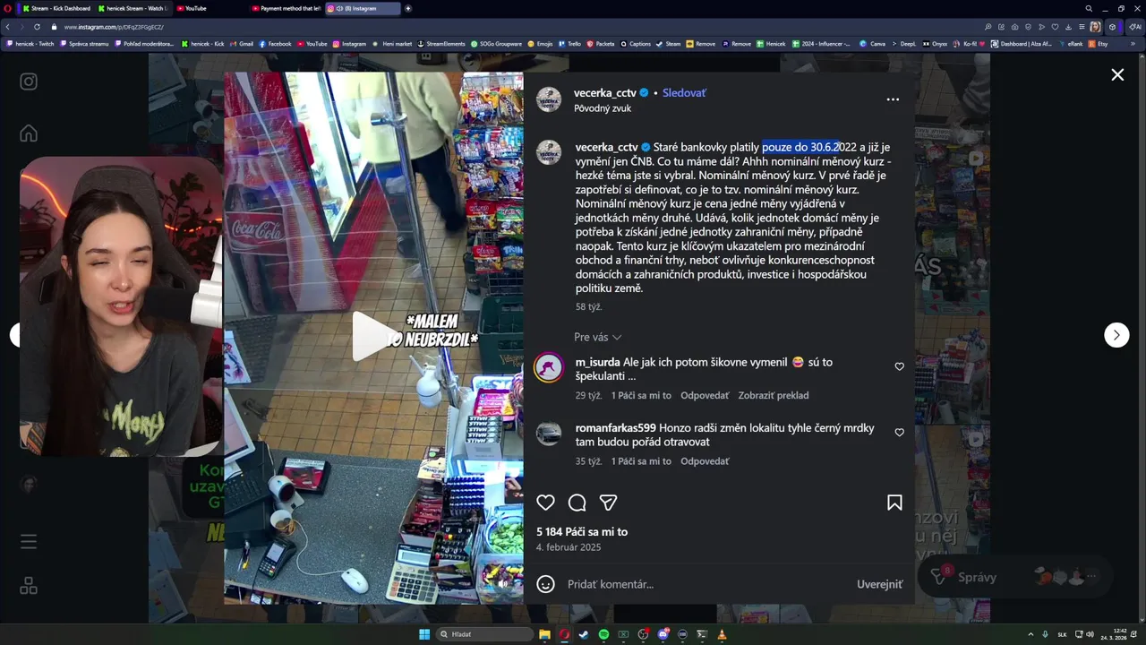The height and width of the screenshot is (645, 1146).
Task: Open Discord from taskbar
Action: click(663, 634)
